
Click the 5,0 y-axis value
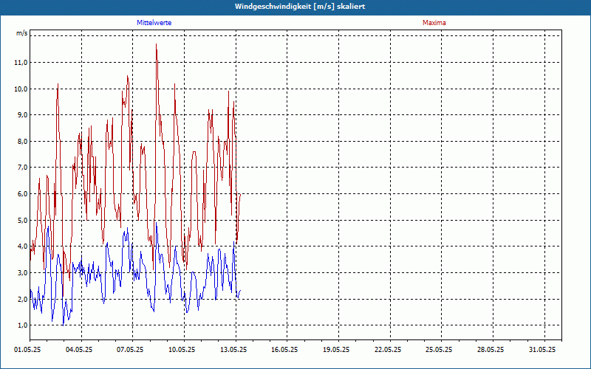22,220
